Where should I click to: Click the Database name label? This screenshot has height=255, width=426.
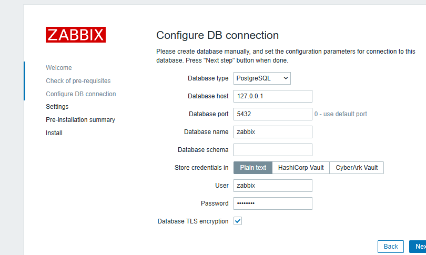pyautogui.click(x=206, y=132)
